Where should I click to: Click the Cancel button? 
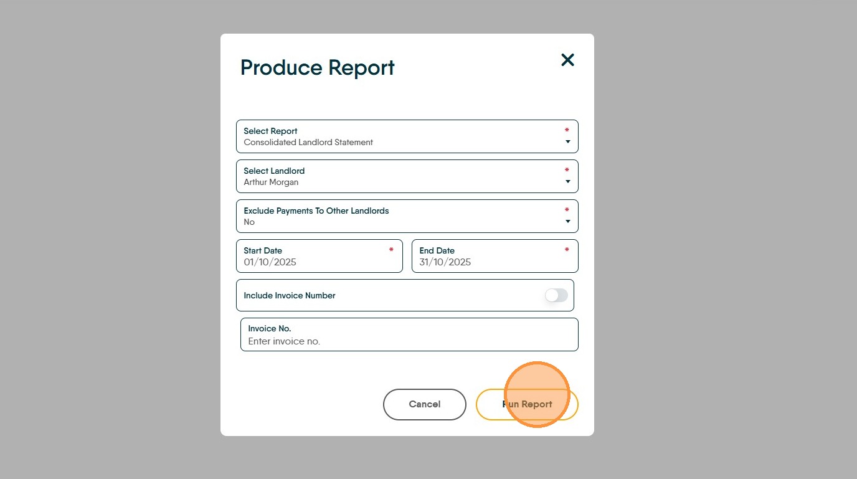click(425, 404)
